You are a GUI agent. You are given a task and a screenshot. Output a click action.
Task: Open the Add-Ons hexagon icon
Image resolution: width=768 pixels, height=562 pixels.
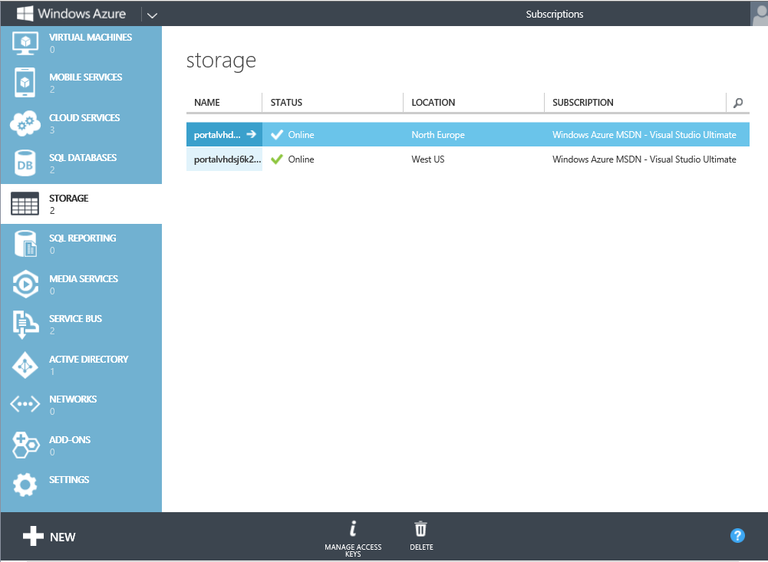click(x=25, y=445)
